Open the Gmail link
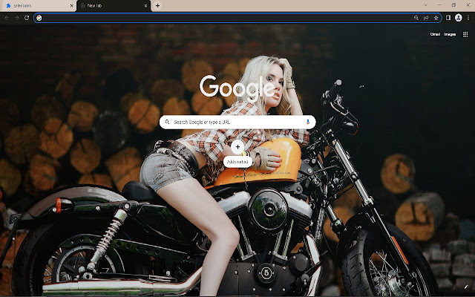The image size is (475, 297). click(x=435, y=34)
